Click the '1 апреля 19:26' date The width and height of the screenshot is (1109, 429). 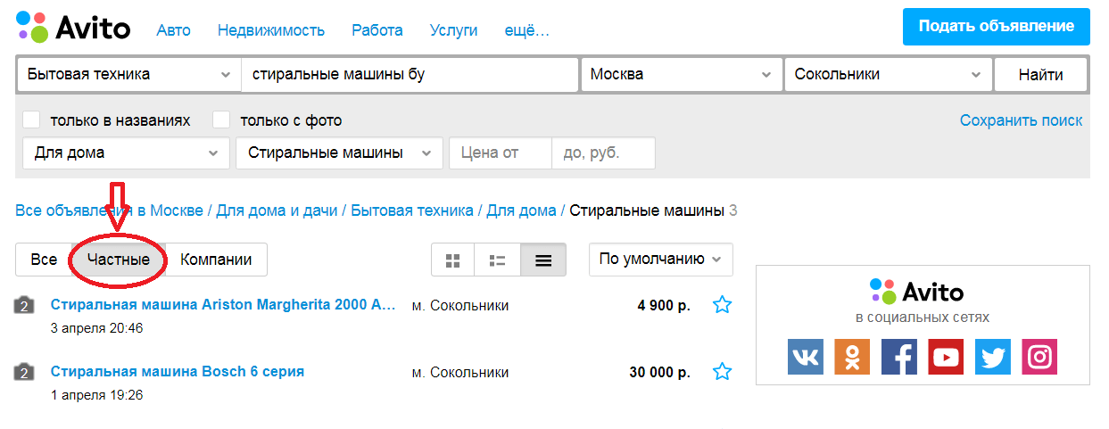[96, 394]
